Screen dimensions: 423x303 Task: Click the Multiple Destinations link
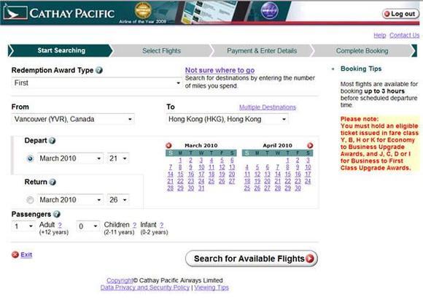point(268,107)
